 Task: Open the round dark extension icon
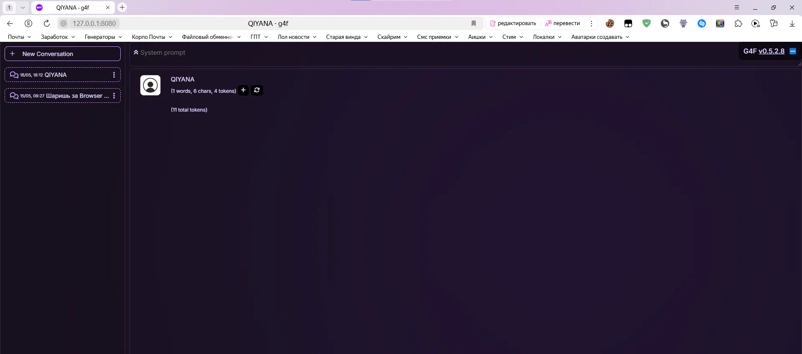tap(665, 23)
